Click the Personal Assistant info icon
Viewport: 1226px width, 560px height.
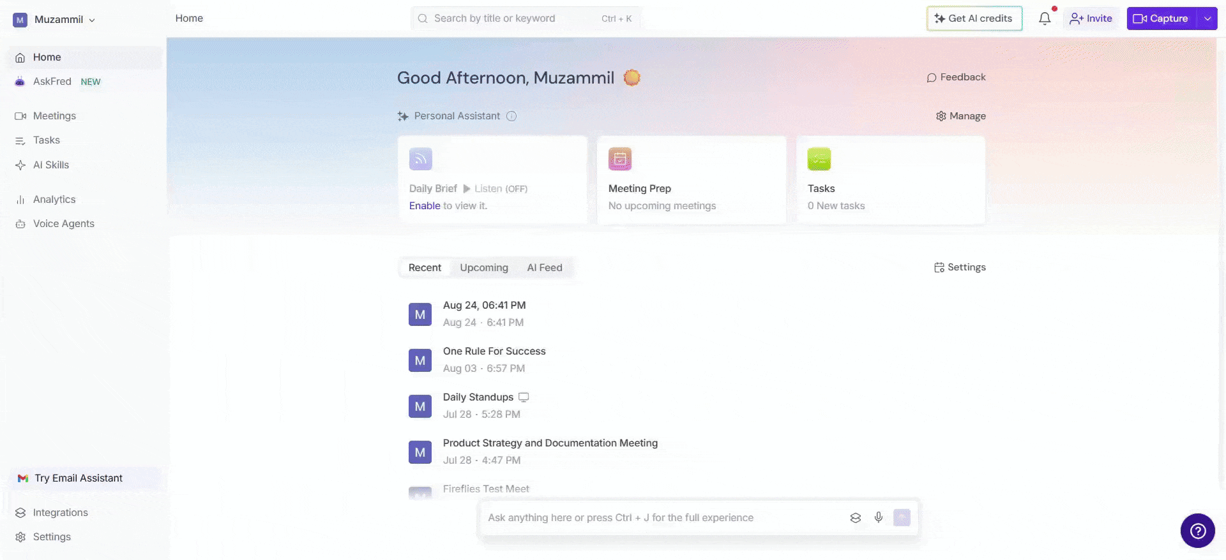click(511, 116)
